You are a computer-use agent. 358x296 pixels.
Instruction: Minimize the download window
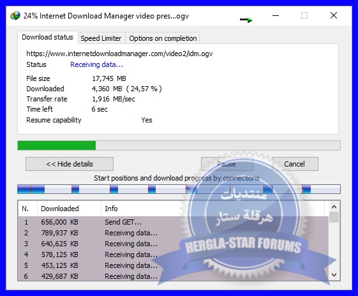click(x=276, y=16)
